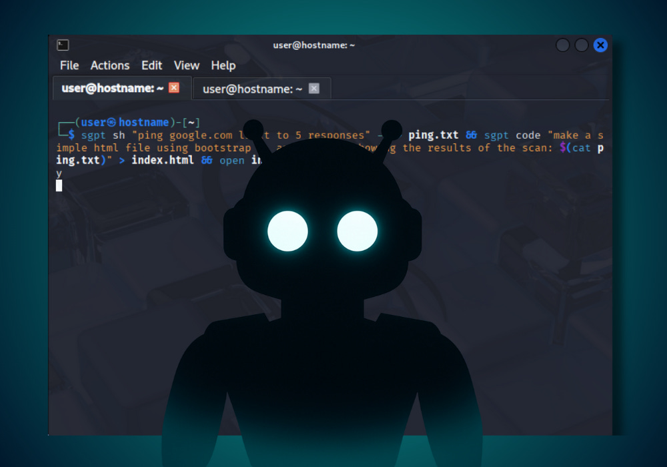The image size is (667, 467).
Task: Click the blue circular close button
Action: click(x=600, y=45)
